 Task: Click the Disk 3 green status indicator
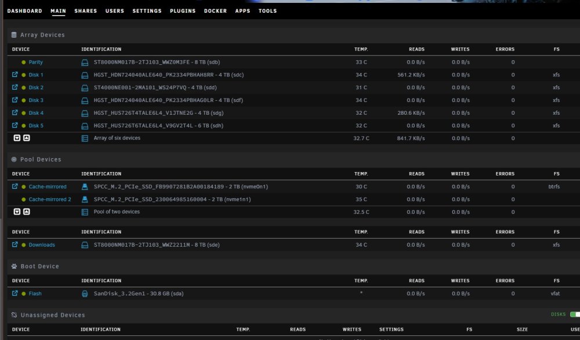click(x=24, y=100)
